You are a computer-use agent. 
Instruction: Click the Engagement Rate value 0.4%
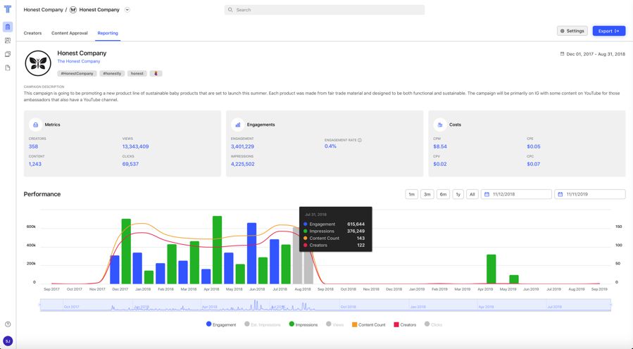coord(330,146)
